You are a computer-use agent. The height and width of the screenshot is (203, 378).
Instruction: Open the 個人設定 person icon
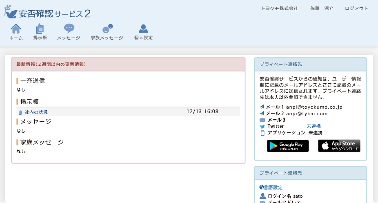point(143,29)
